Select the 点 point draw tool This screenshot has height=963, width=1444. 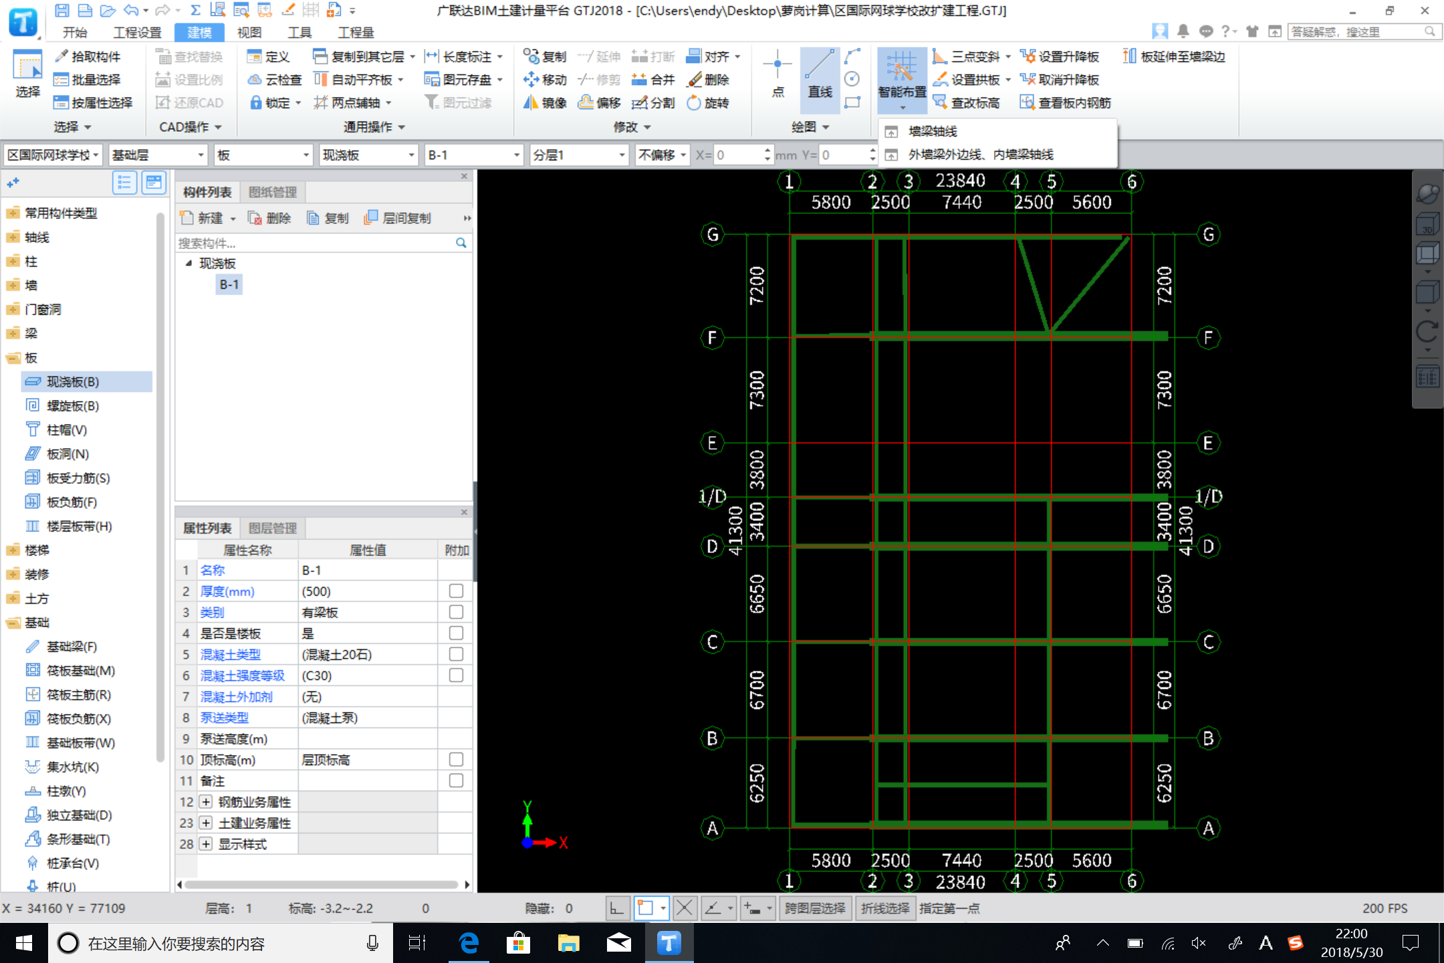point(777,74)
